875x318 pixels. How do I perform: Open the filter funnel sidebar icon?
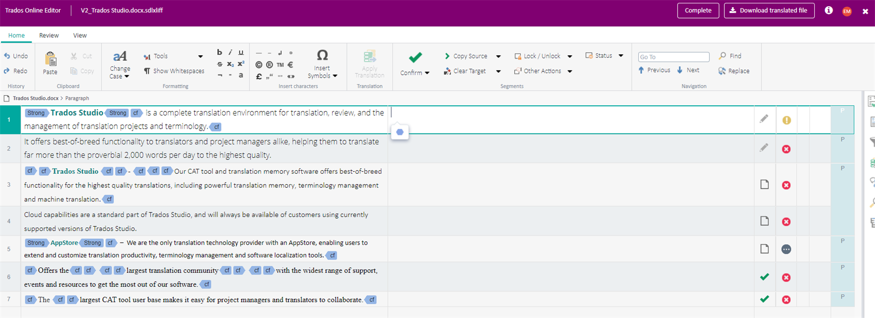[x=873, y=142]
